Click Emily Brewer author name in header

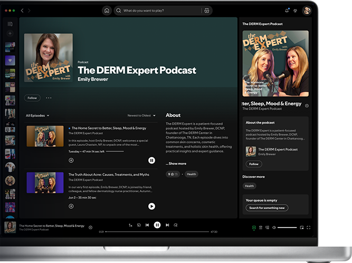[x=93, y=79]
